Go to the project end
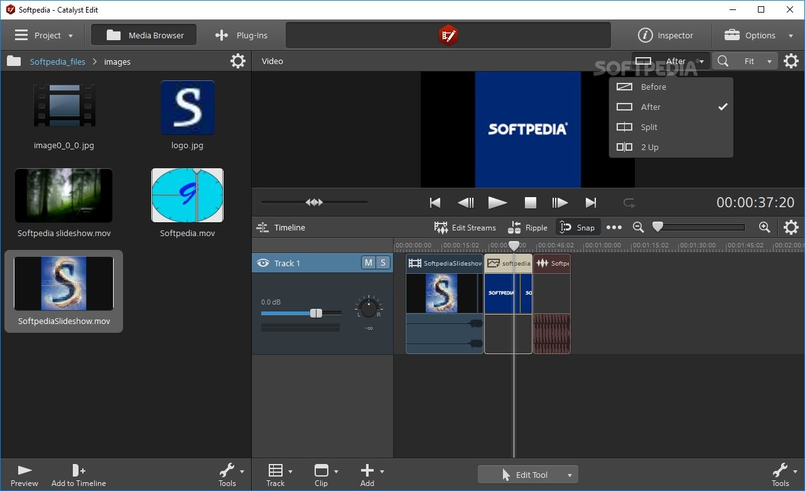 point(590,202)
